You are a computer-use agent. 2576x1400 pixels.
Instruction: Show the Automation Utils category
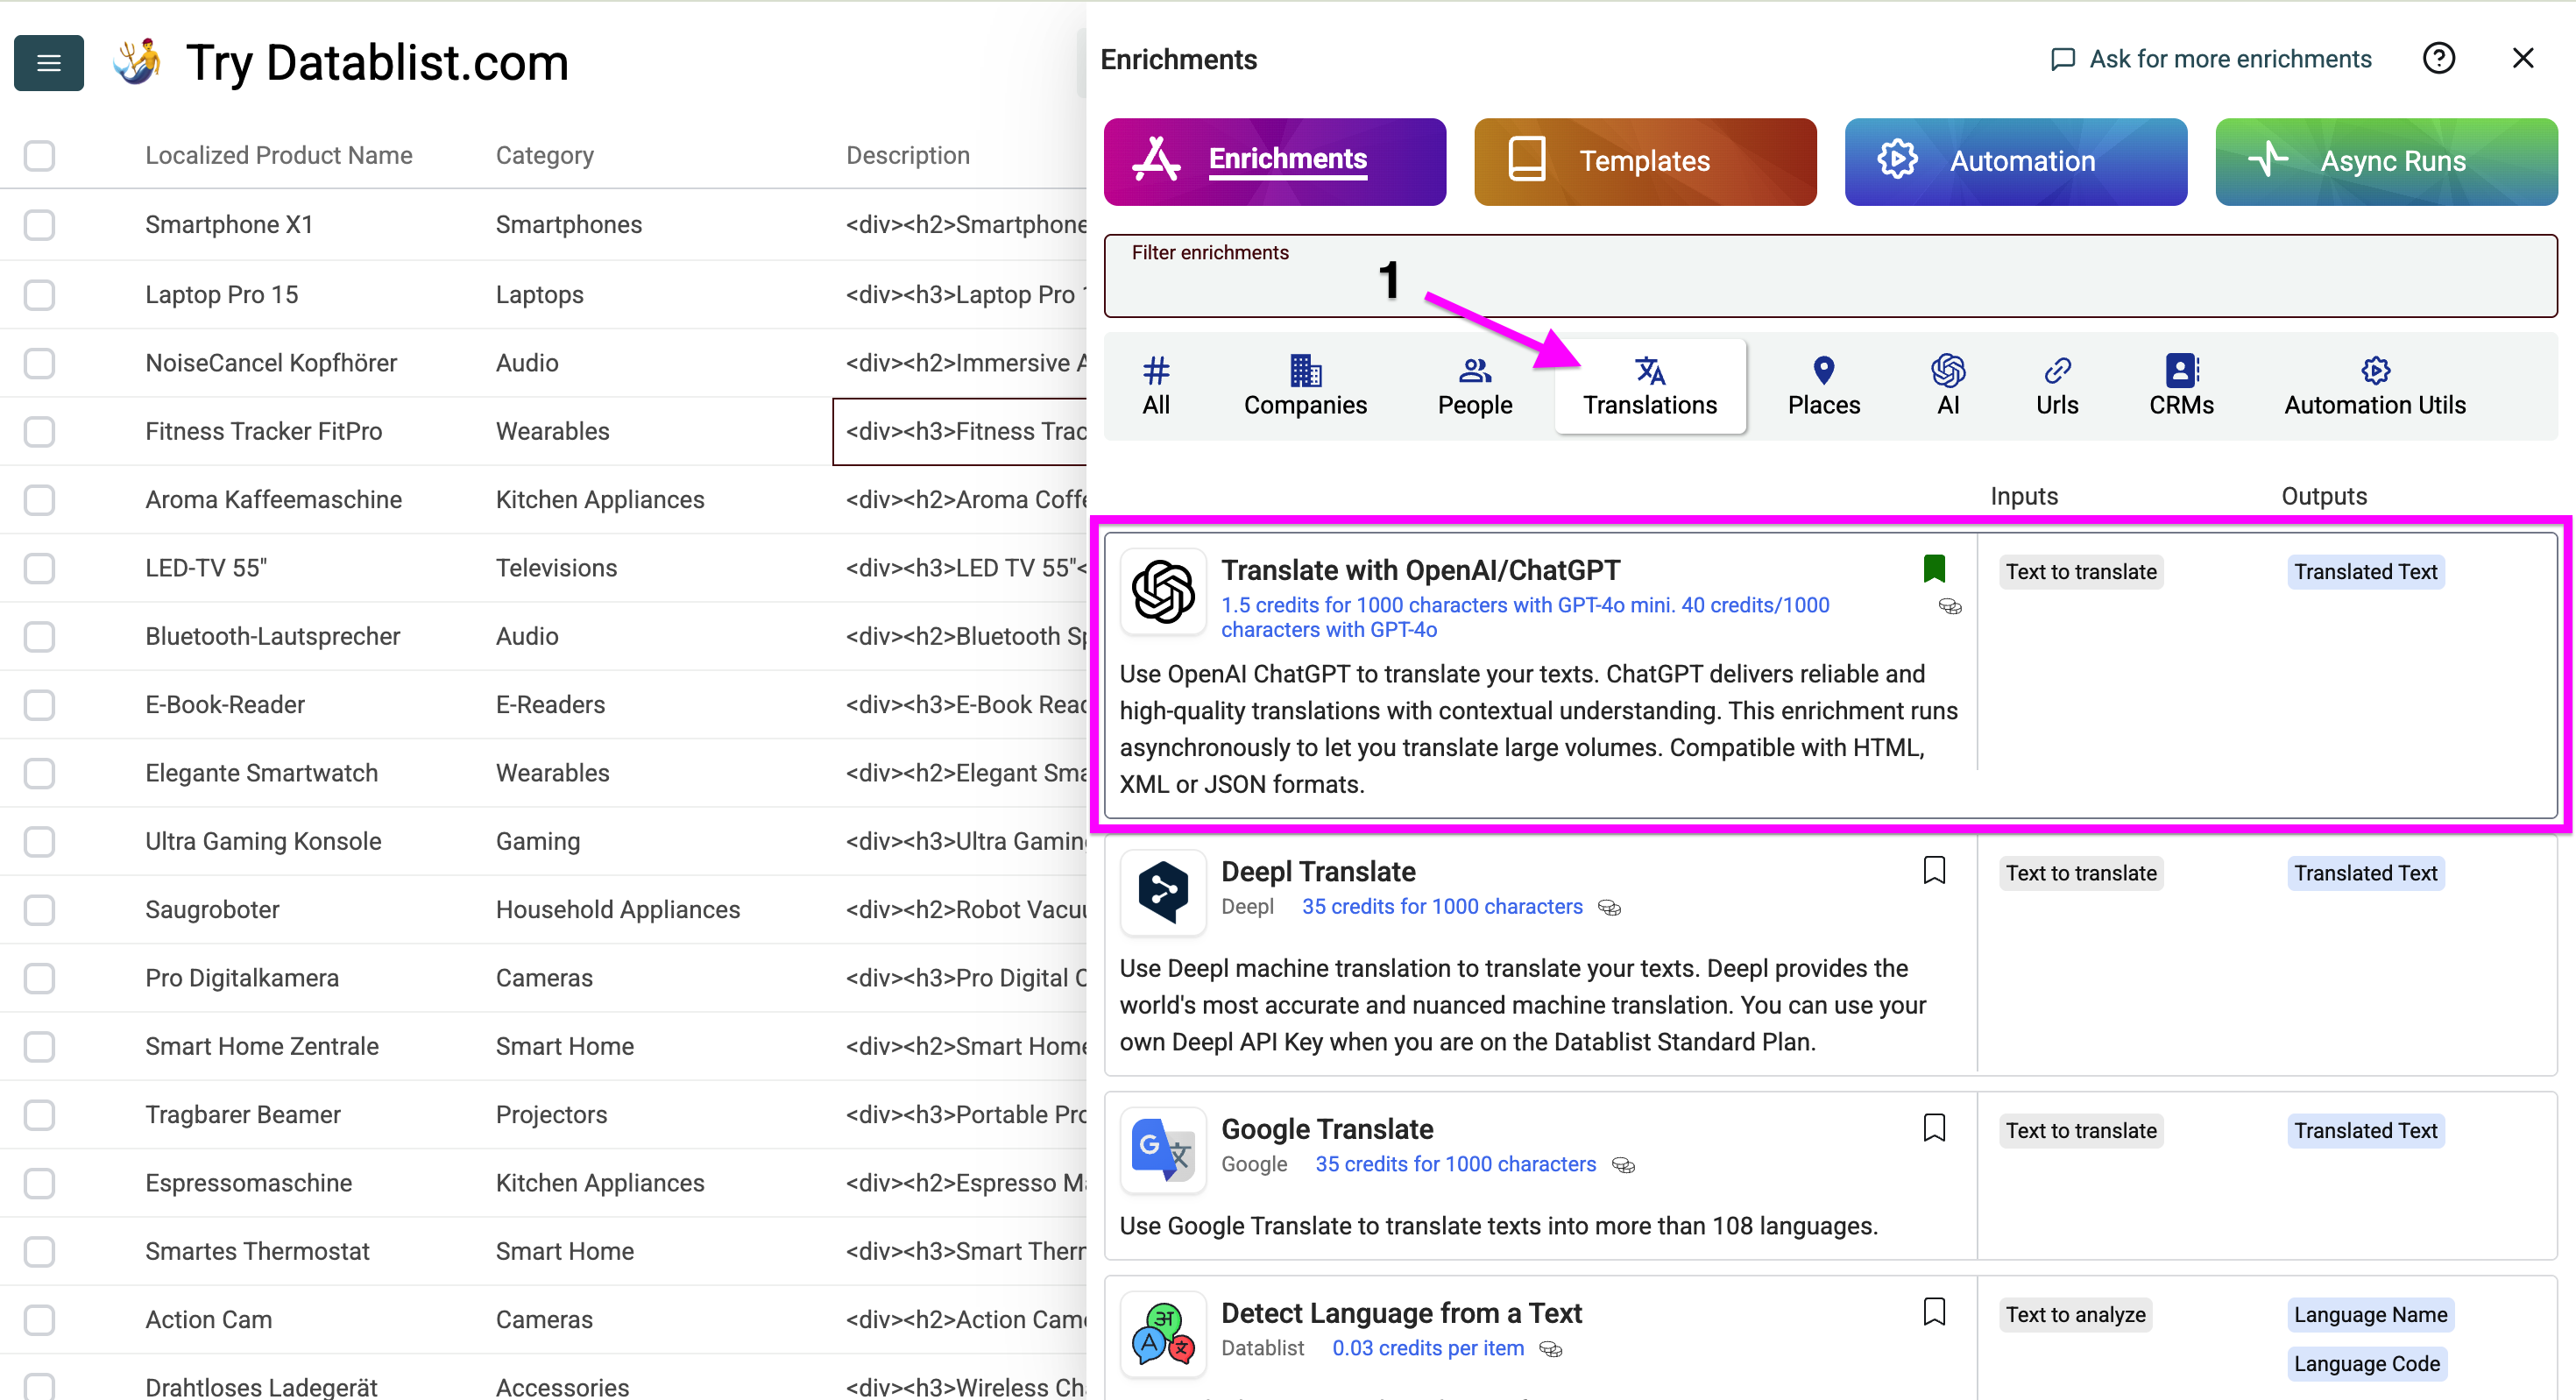click(2375, 385)
